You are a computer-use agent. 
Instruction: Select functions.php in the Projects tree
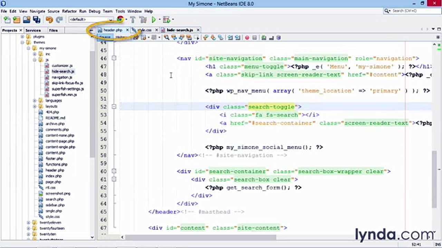point(56,164)
